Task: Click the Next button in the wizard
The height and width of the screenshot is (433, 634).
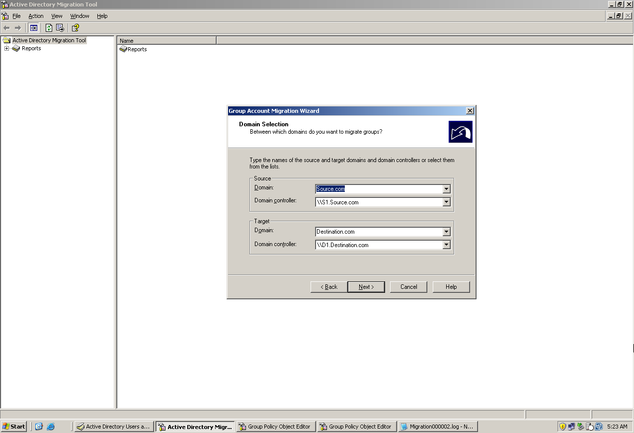Action: pyautogui.click(x=366, y=287)
